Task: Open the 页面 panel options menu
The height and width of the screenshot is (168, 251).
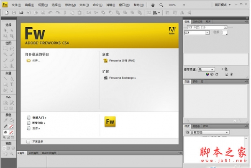Action: pyautogui.click(x=246, y=81)
